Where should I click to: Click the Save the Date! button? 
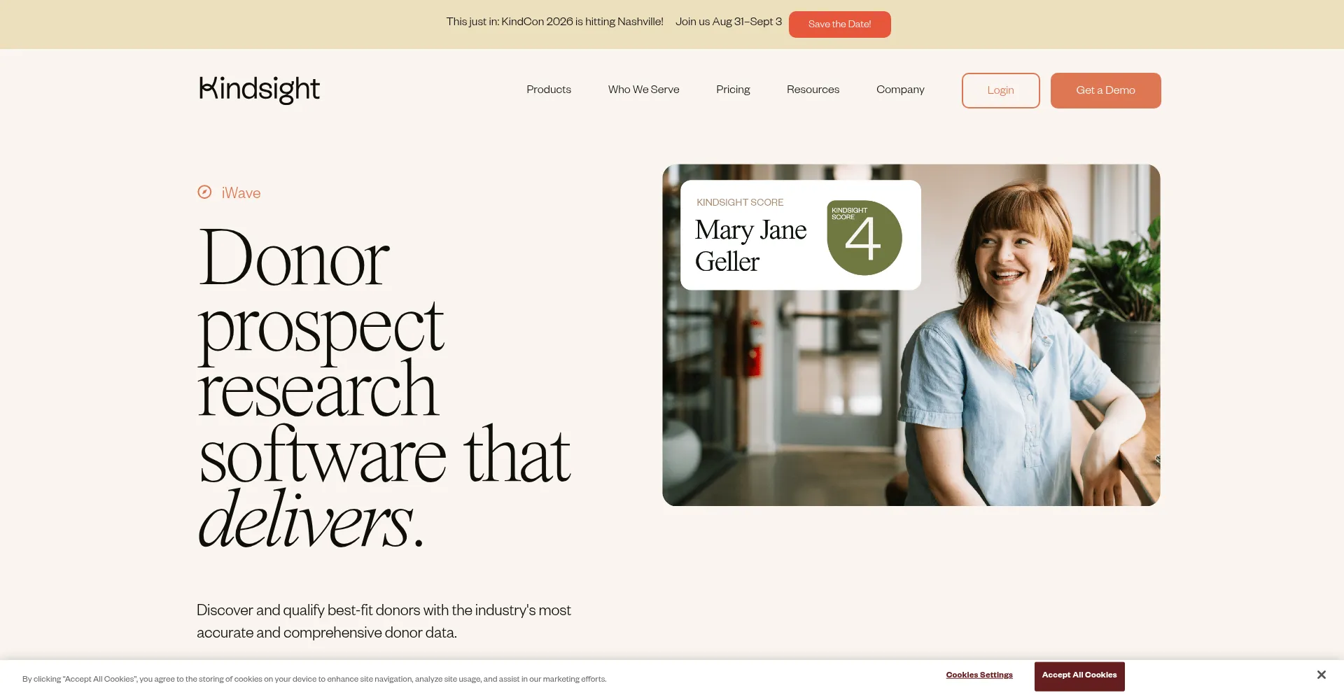pos(839,24)
